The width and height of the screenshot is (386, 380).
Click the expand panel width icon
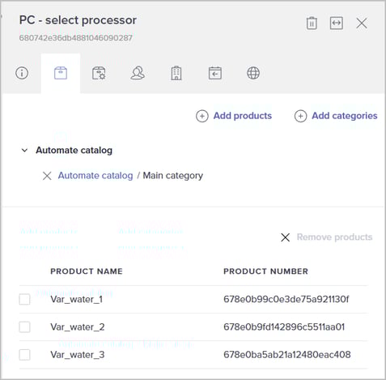(337, 23)
